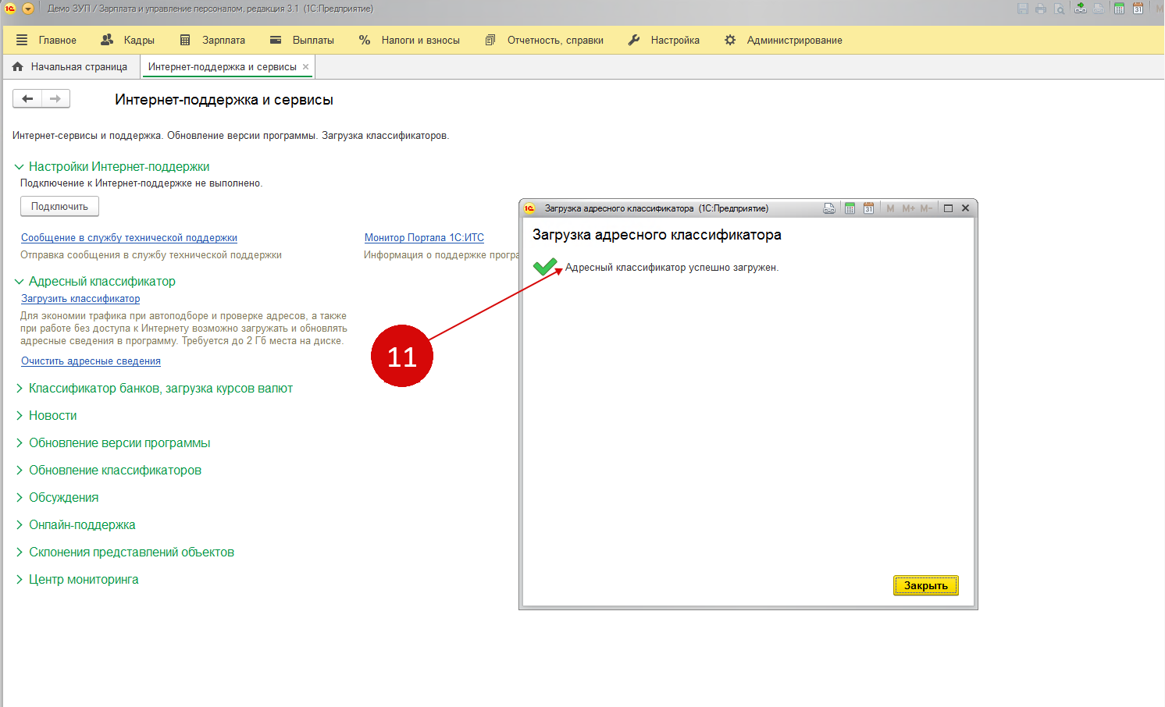Open the calculator in the dialog title bar
This screenshot has height=707, width=1165.
pyautogui.click(x=850, y=208)
